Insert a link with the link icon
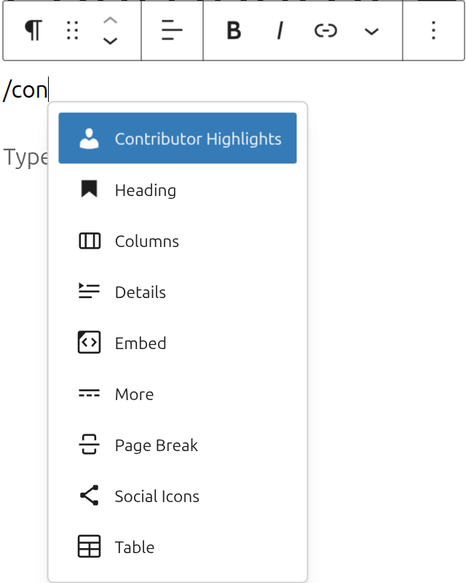Viewport: 466px width, 583px height. 325,31
